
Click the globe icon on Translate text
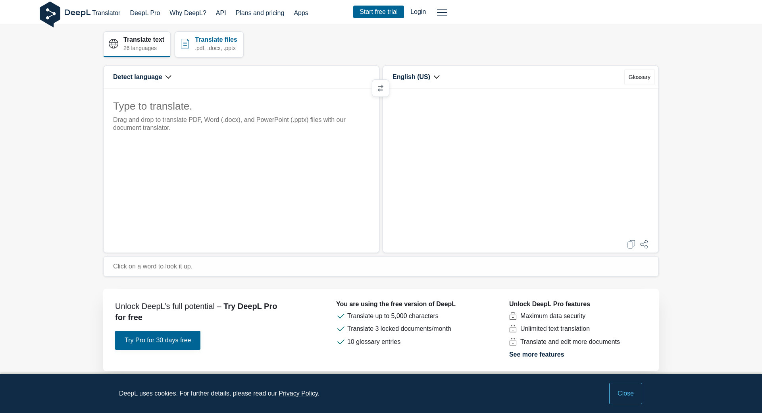coord(114,44)
